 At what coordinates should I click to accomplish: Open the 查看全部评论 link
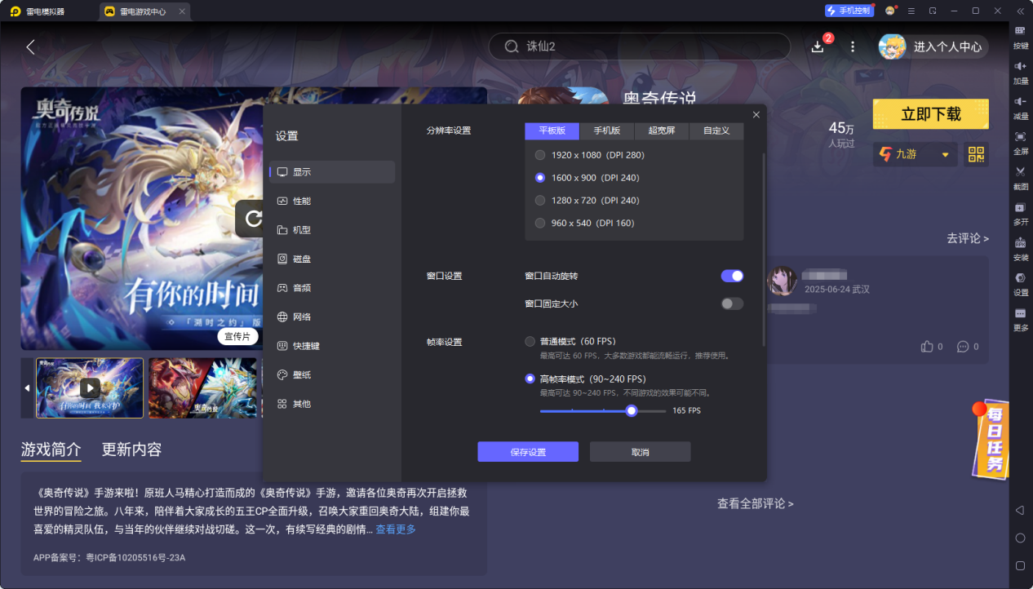[x=755, y=504]
